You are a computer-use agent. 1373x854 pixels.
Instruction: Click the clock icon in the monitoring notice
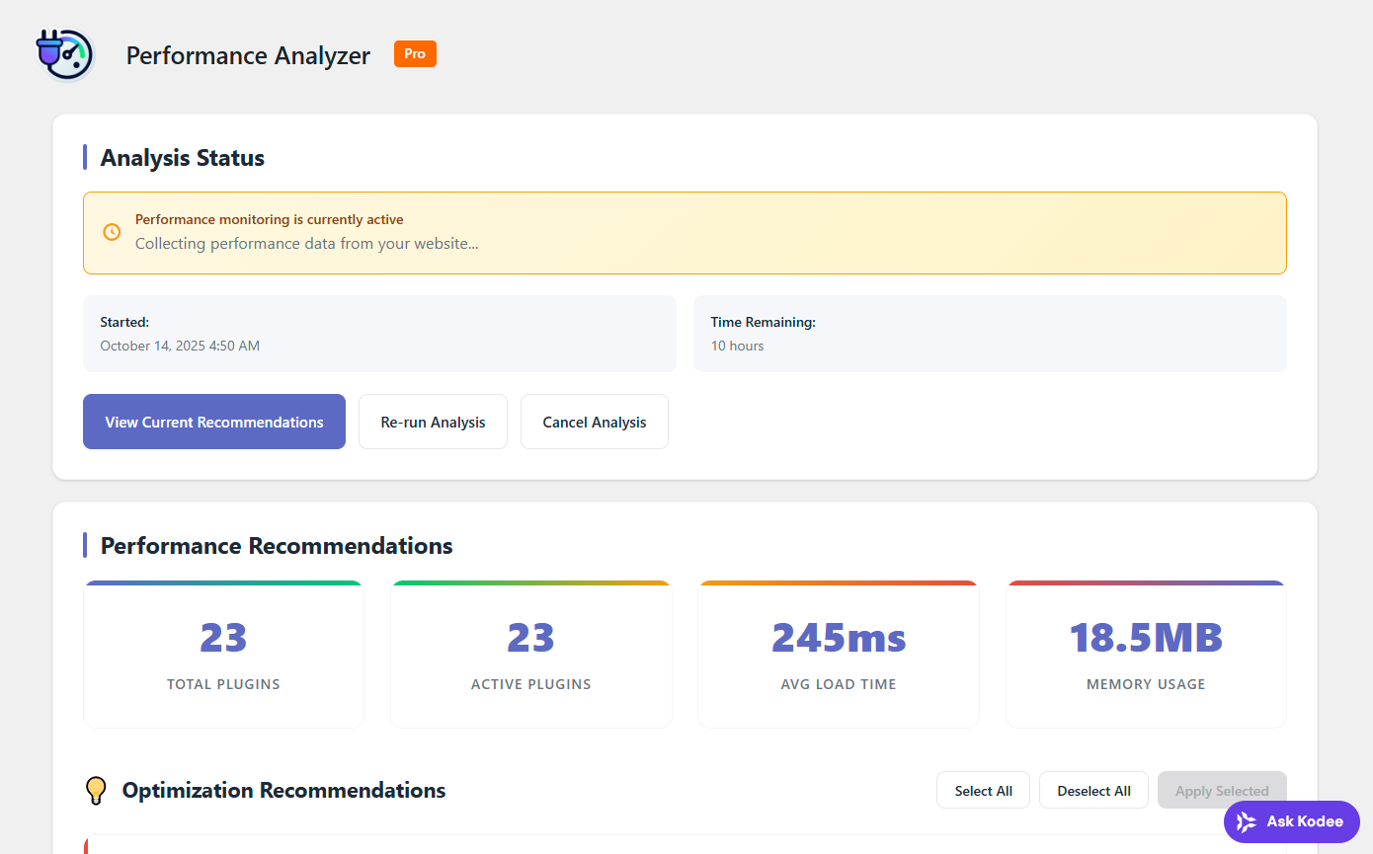point(112,232)
